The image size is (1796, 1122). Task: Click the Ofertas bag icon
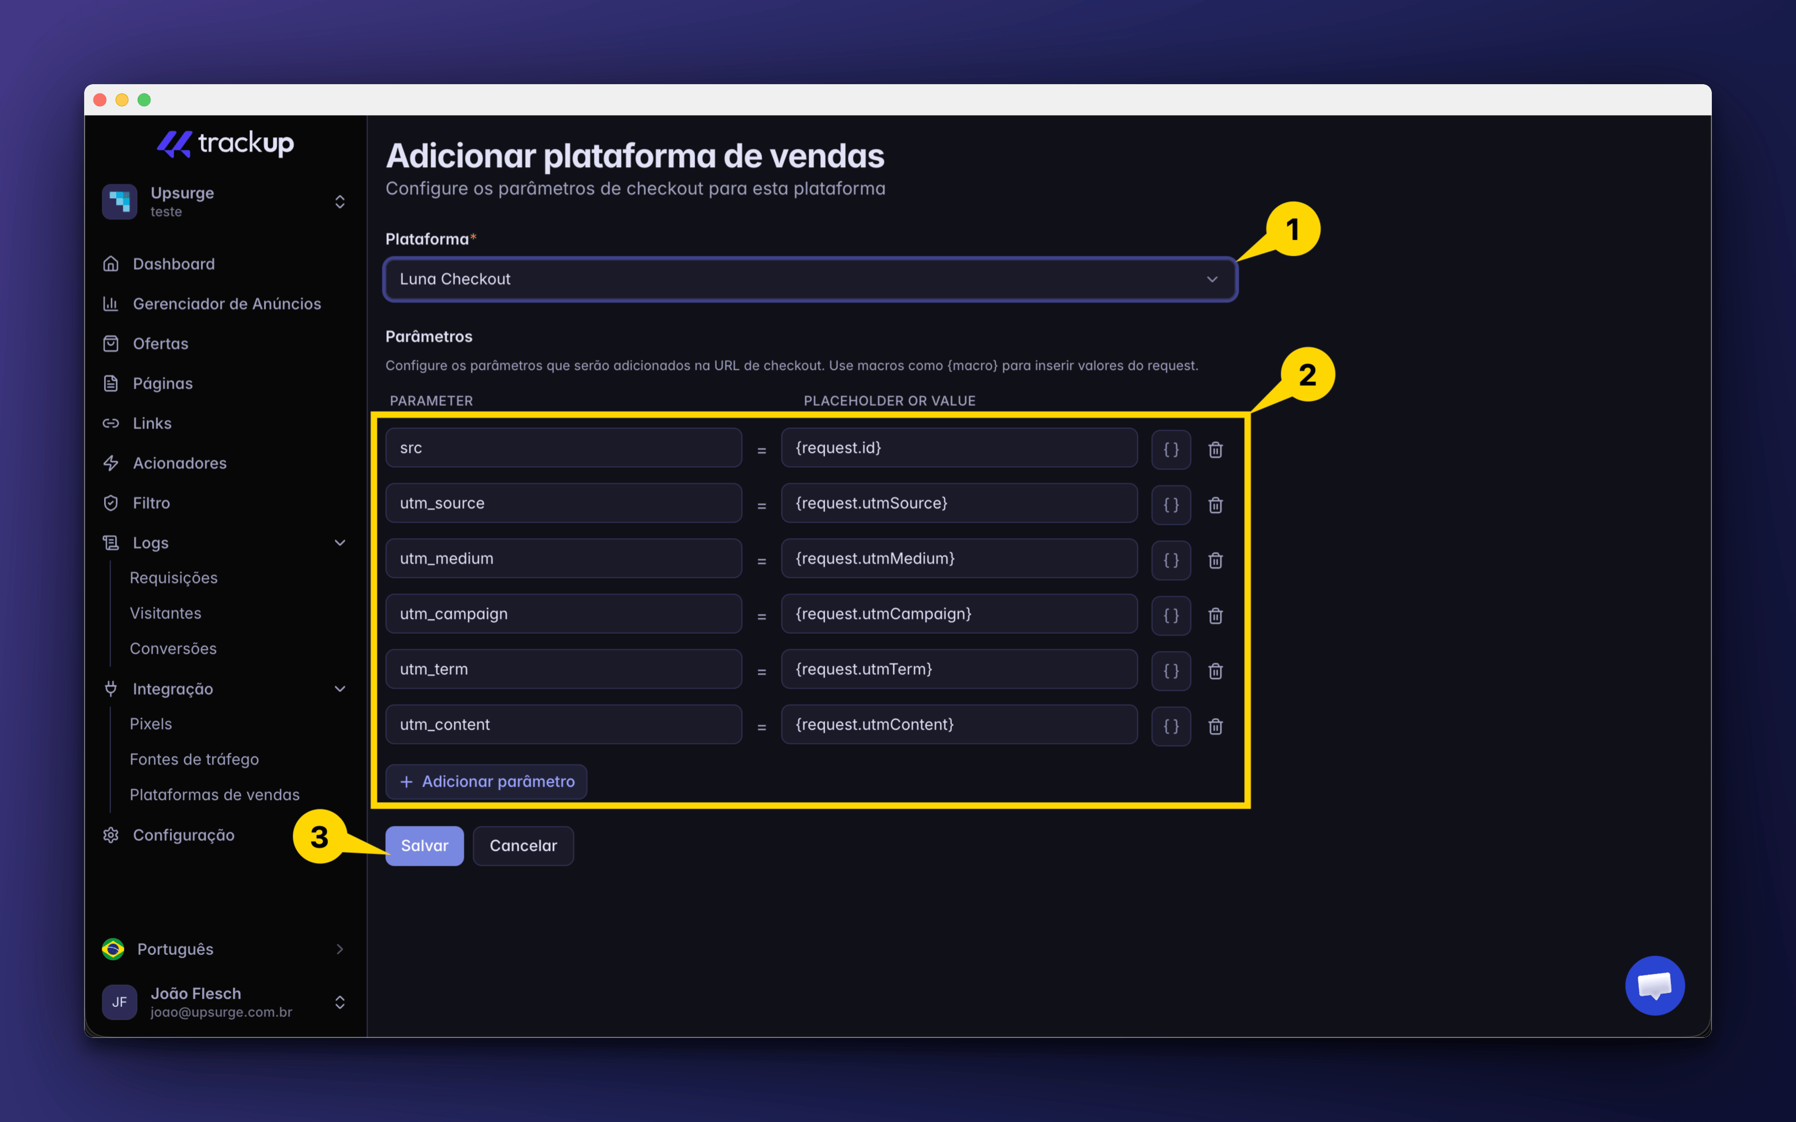click(x=111, y=344)
